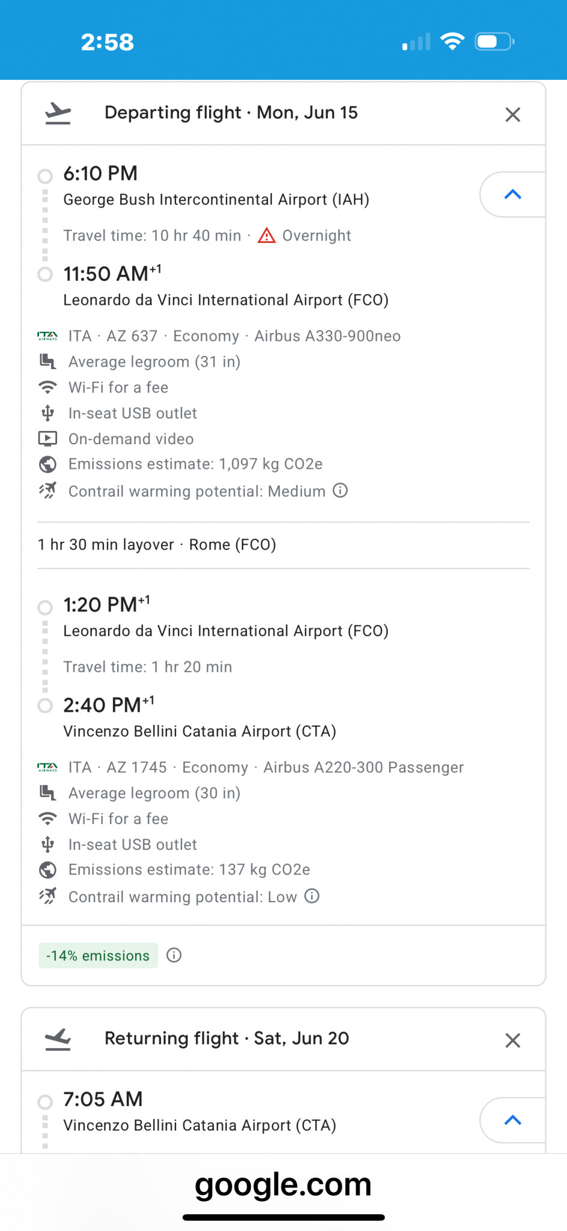Screen dimensions: 567x1231
Task: Tap the Departing flight Mon, Jun 15 header
Action: 231,112
